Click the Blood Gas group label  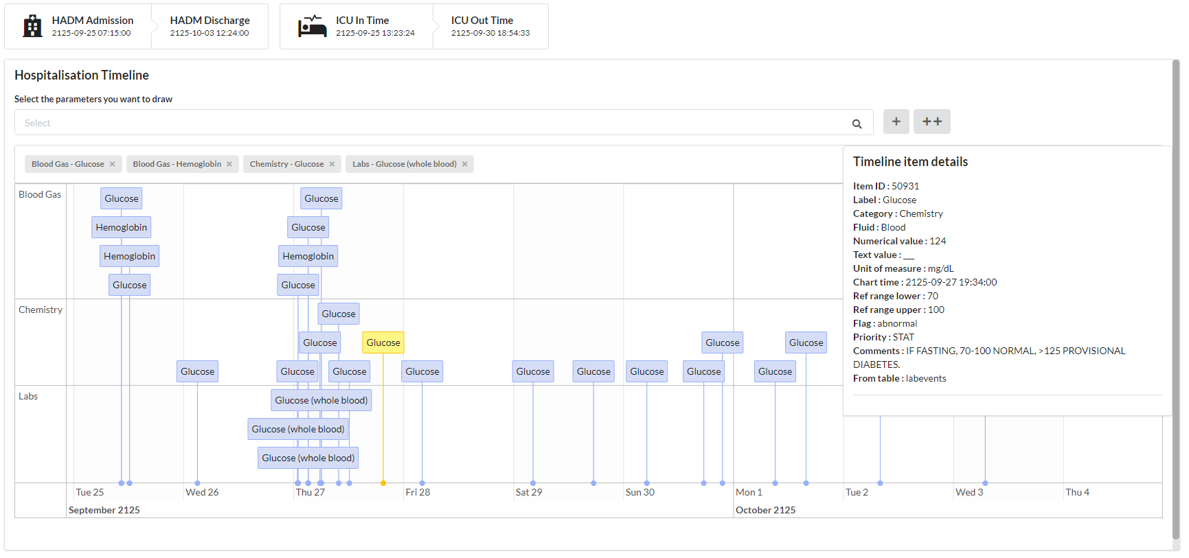(x=40, y=194)
